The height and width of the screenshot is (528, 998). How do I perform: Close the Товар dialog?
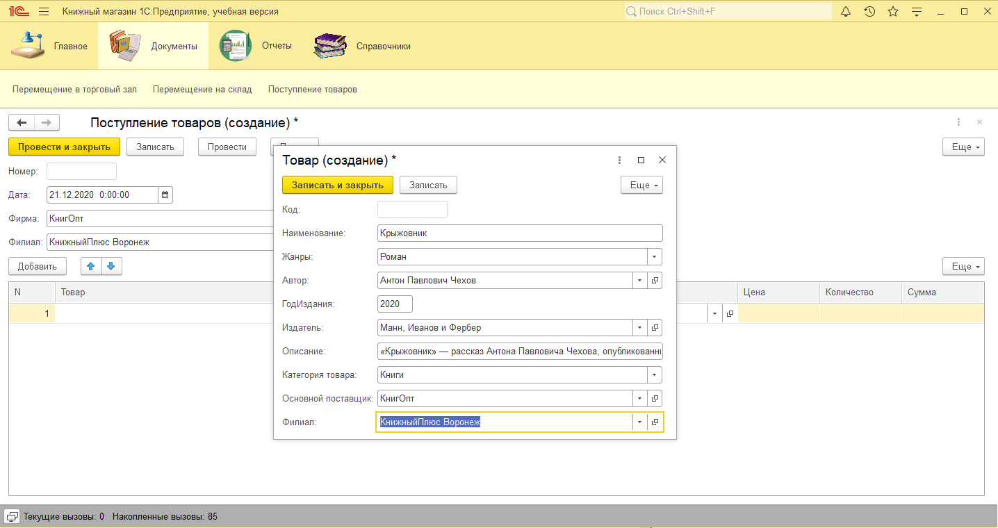662,160
